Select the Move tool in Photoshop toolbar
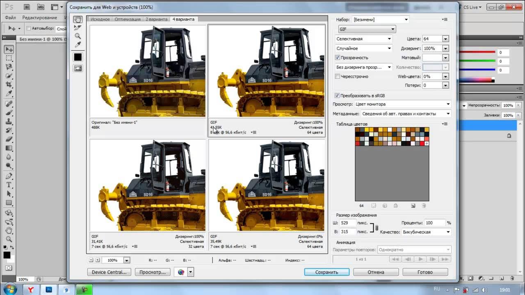Viewport: 525px width, 295px height. tap(9, 49)
